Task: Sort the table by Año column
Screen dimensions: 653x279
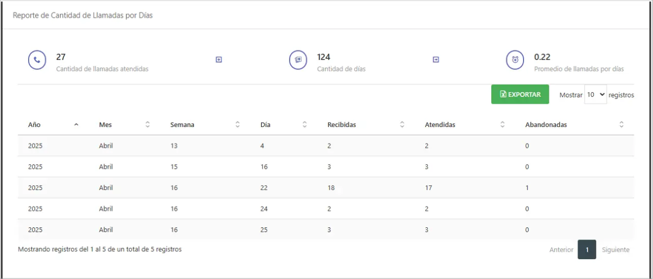Action: coord(76,125)
